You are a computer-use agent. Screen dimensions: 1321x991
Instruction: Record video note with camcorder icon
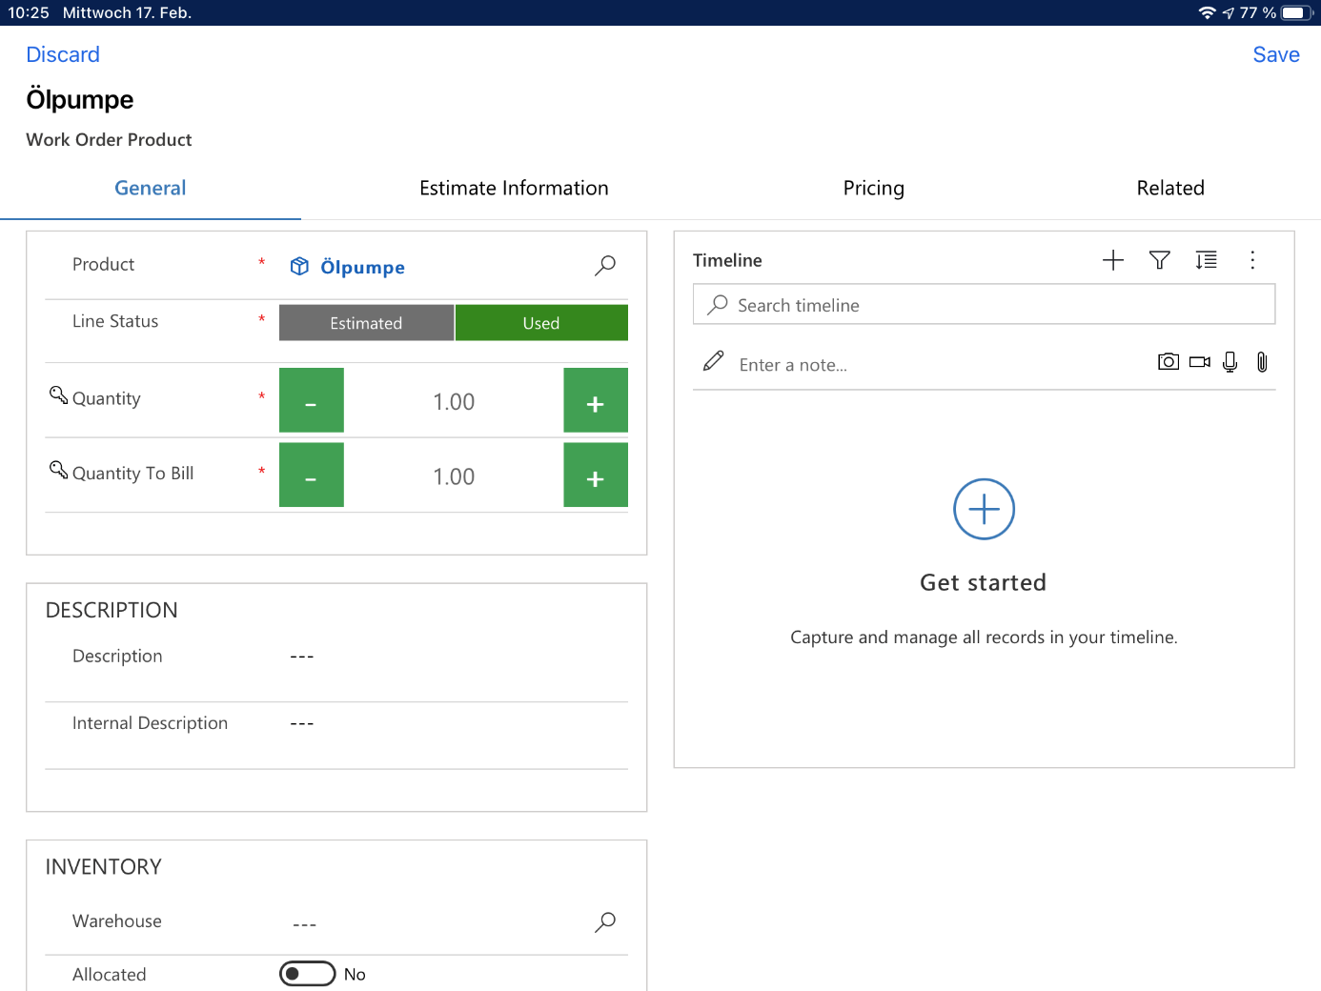coord(1199,362)
